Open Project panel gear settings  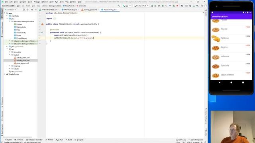(x=32, y=10)
